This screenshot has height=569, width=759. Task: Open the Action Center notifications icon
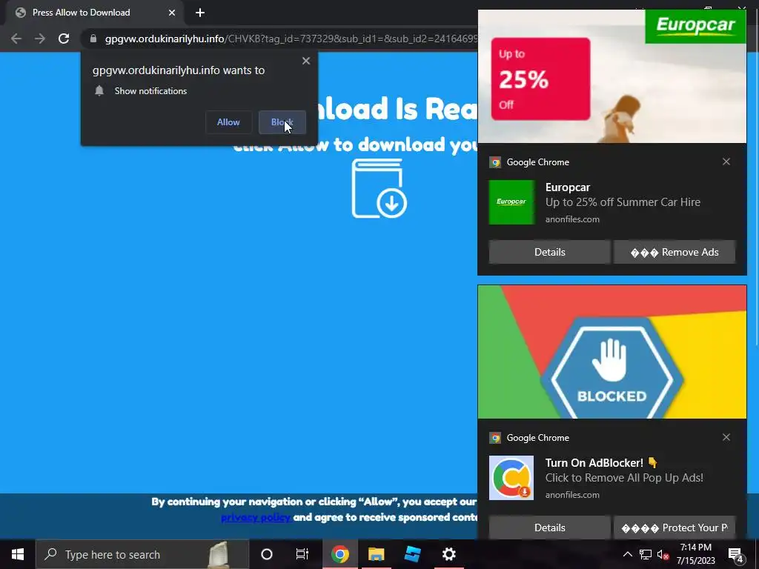[x=735, y=555]
